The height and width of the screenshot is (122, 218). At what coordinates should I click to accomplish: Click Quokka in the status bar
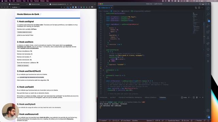135,121
